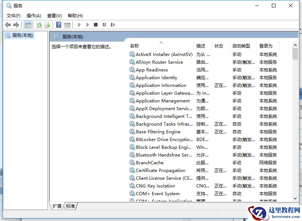Refresh the services list

coord(39,25)
